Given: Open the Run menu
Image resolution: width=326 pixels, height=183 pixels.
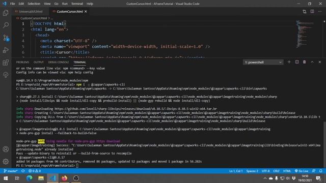Looking at the screenshot, I should pos(65,4).
